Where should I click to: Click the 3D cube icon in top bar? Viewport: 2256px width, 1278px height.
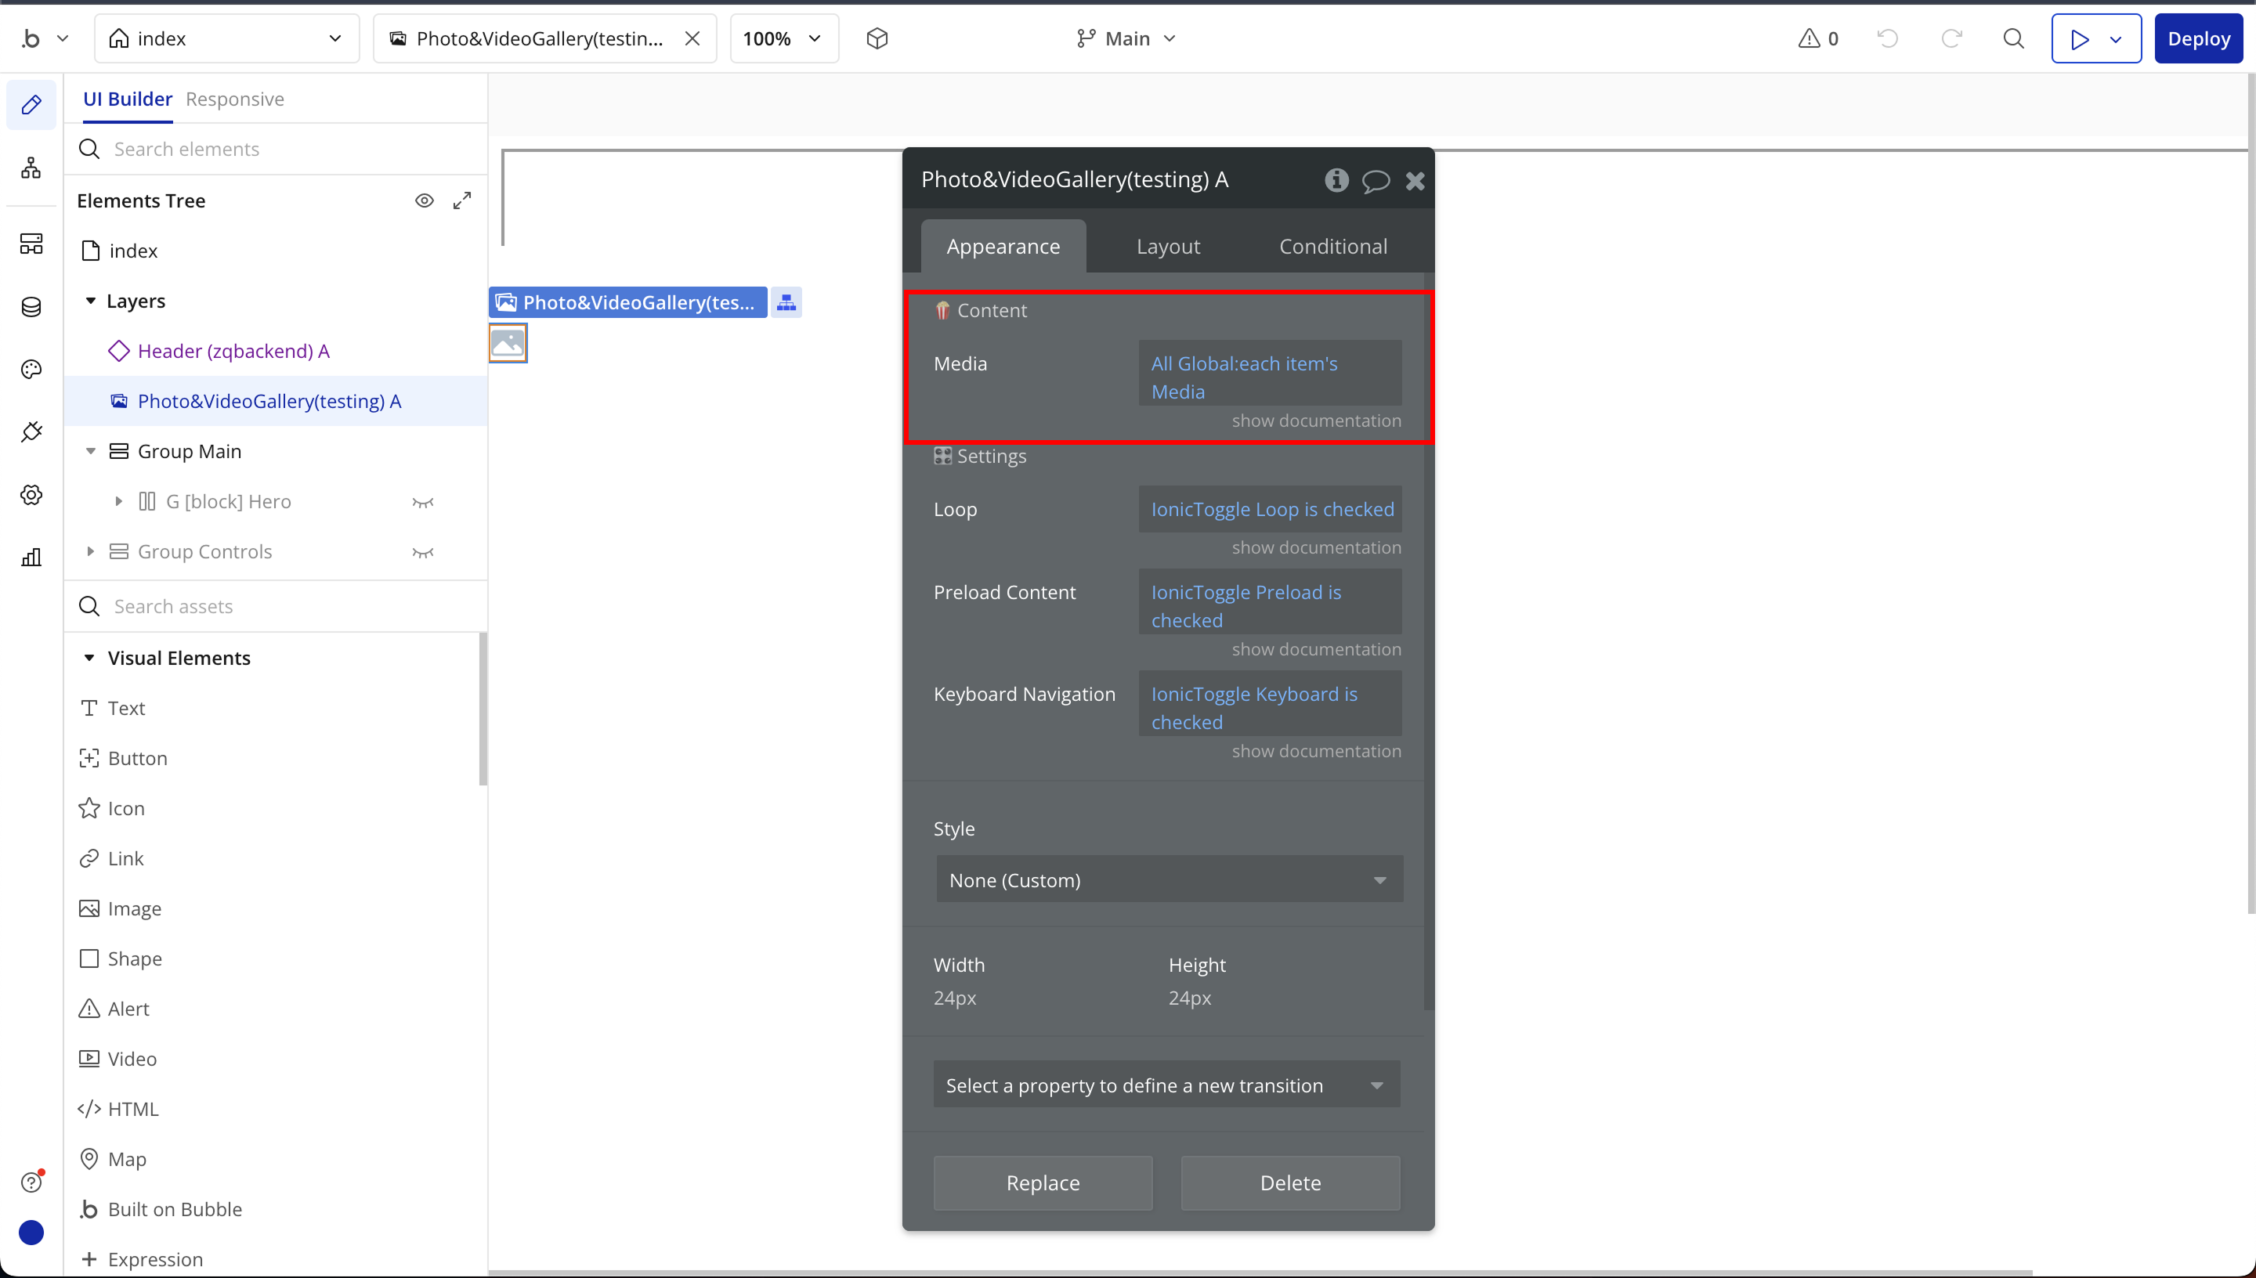coord(877,38)
